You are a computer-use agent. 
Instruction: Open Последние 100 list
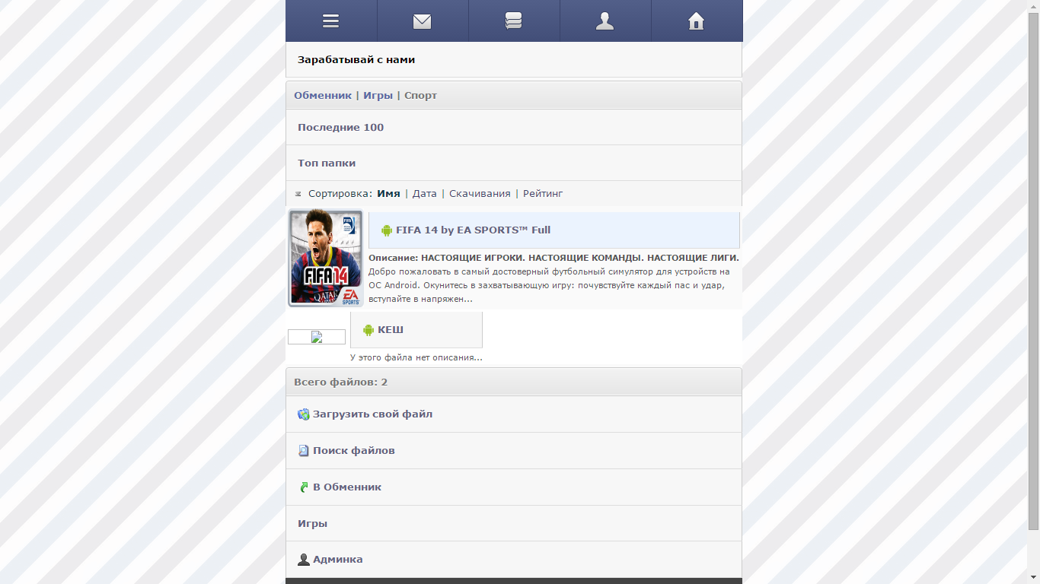click(514, 127)
